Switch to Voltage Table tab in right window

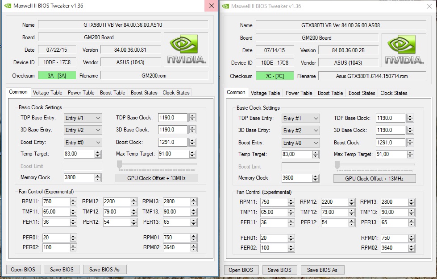tap(265, 93)
